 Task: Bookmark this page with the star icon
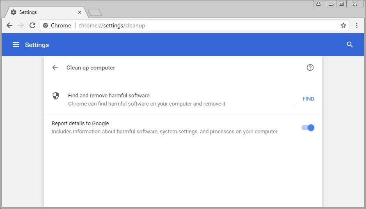coord(343,25)
